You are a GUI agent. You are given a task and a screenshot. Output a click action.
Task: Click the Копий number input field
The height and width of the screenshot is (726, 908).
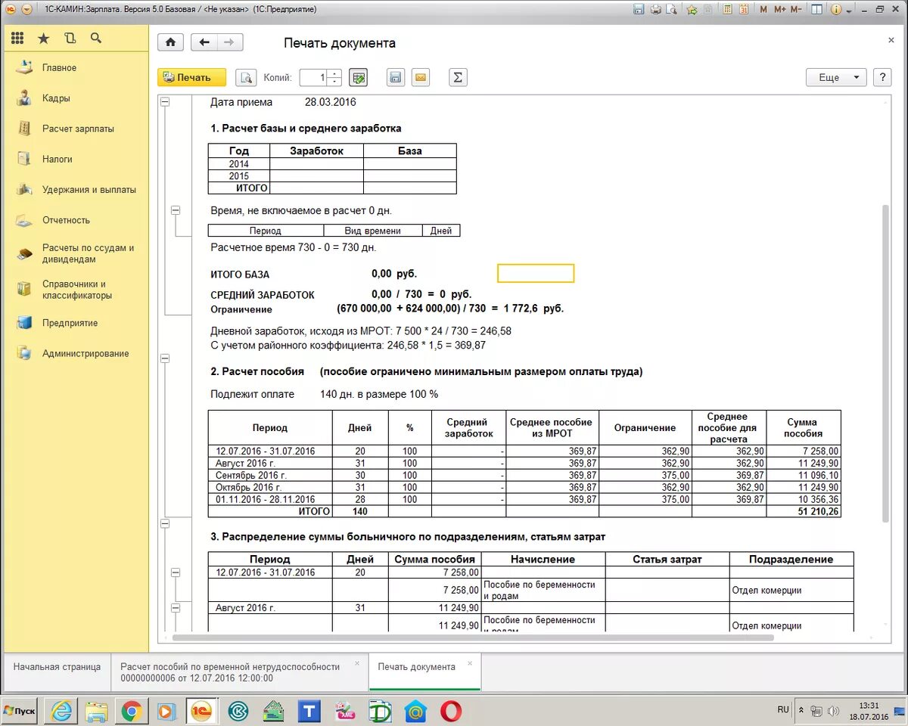click(x=313, y=77)
